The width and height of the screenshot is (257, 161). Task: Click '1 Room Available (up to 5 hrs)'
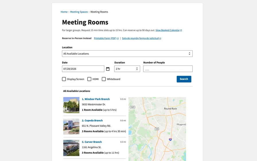tap(99, 110)
